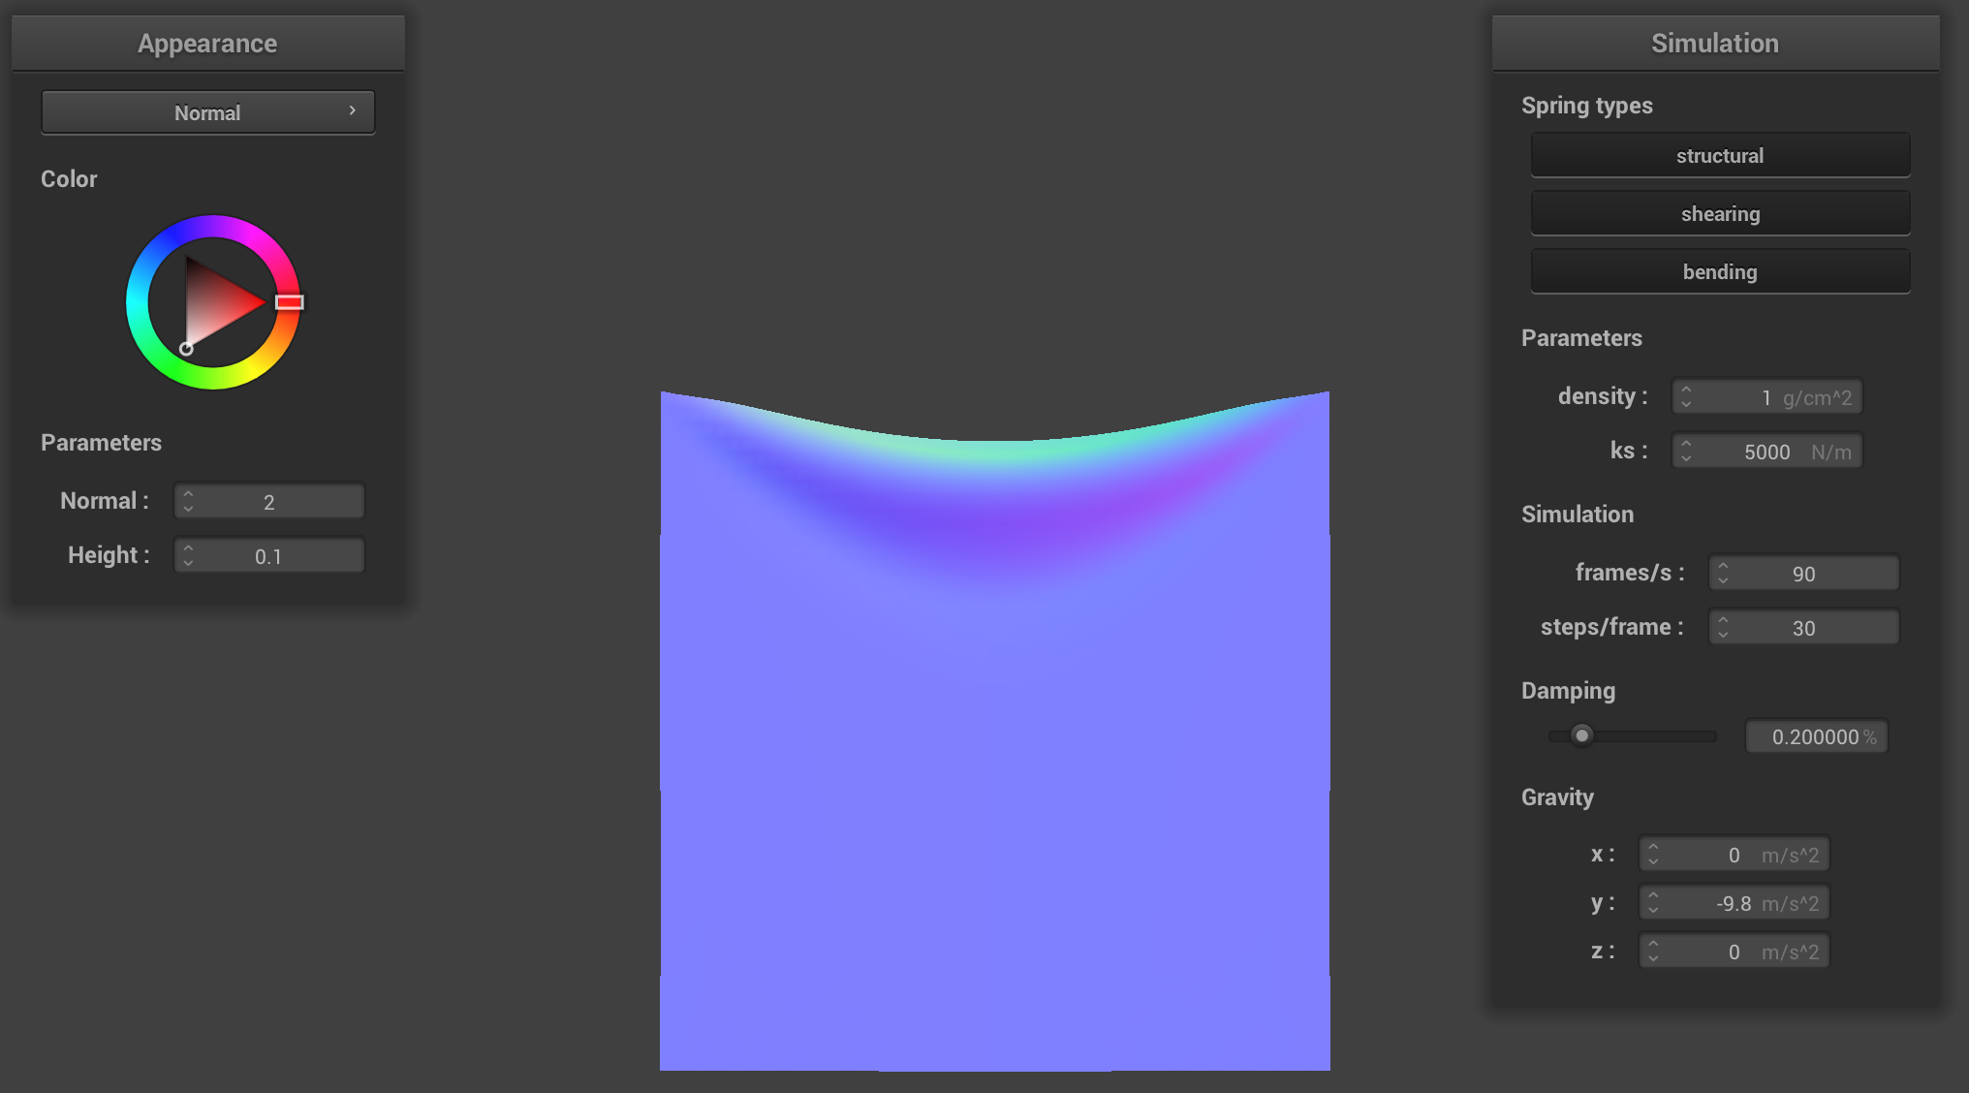The height and width of the screenshot is (1093, 1969).
Task: Click the steps/frame stepper arrows
Action: (1723, 628)
